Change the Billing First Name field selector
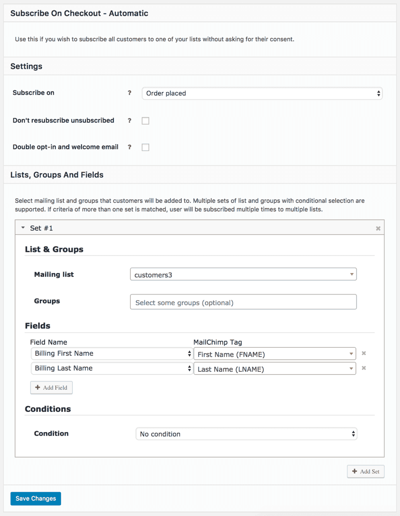 112,354
